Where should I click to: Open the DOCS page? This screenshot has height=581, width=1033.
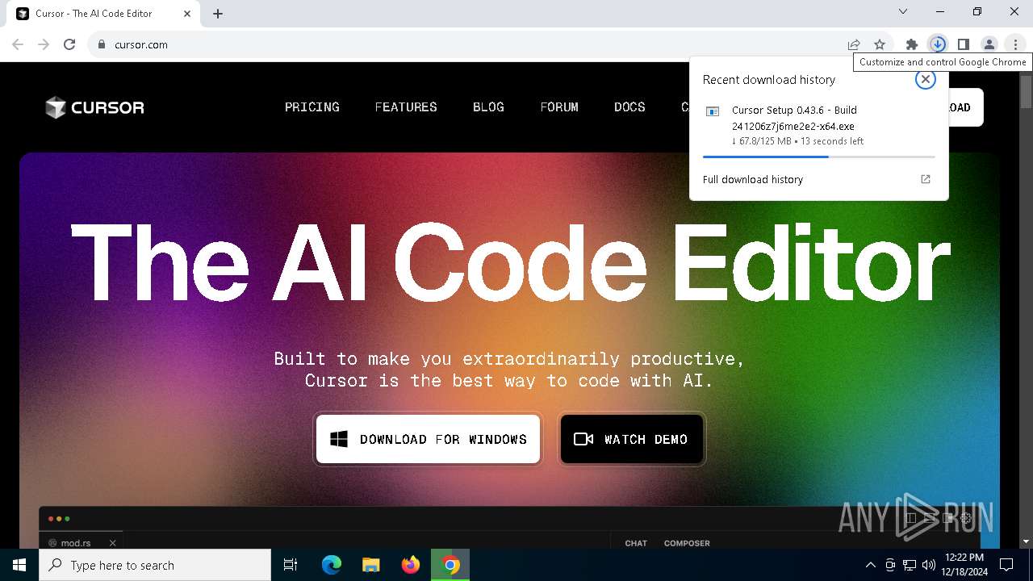pyautogui.click(x=629, y=107)
